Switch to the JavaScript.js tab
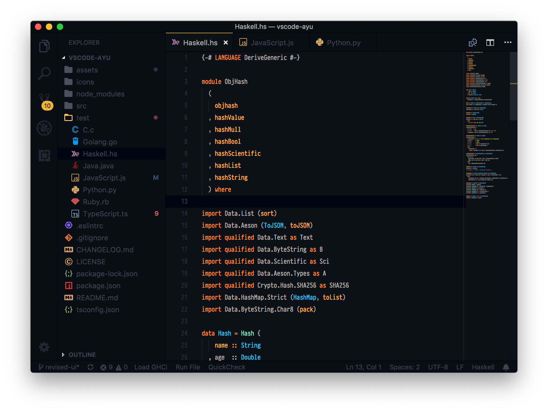Screen dimensions: 548x413 pos(272,42)
